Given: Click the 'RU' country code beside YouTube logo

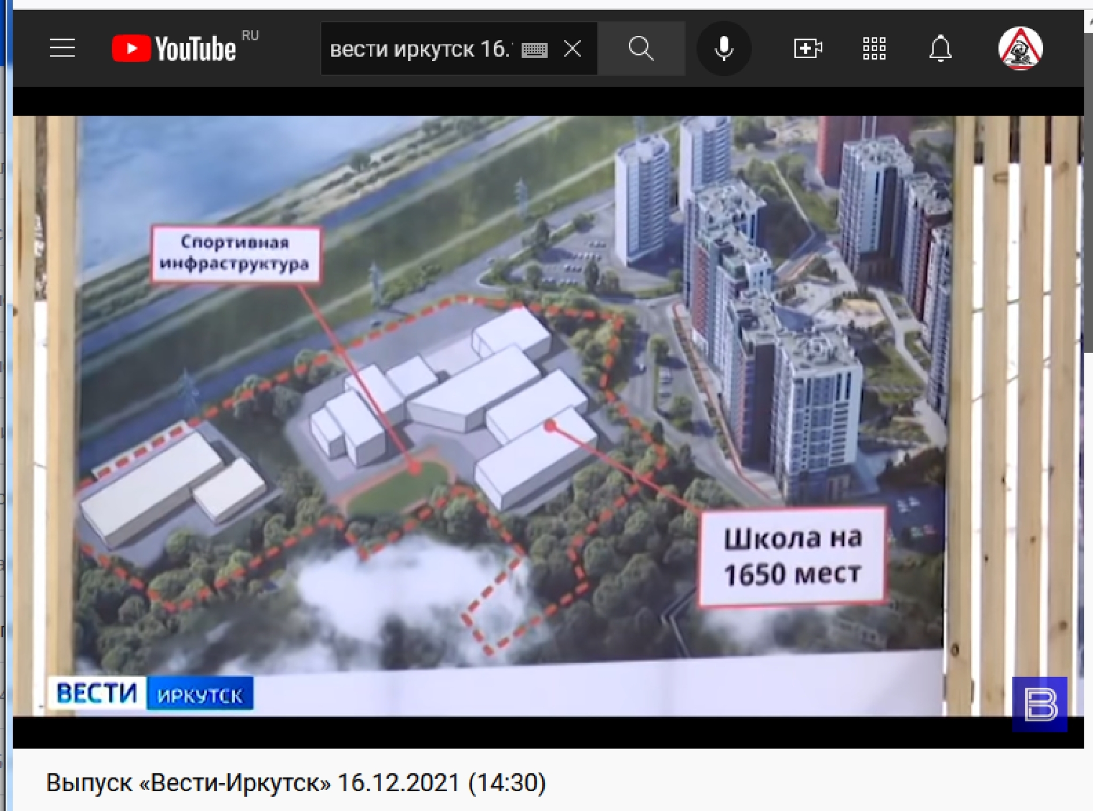Looking at the screenshot, I should tap(250, 35).
